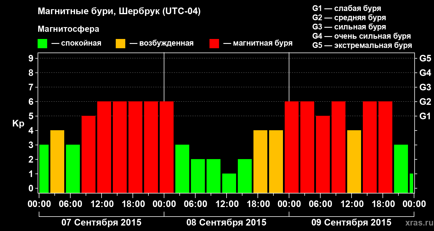Select the '09 Сентября 2015' date label

(x=351, y=223)
